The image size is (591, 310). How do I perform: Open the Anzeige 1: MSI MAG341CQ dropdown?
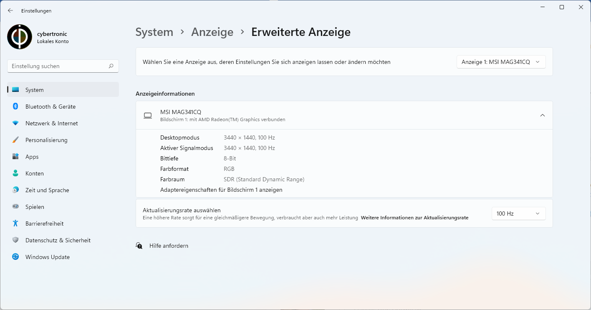pos(501,62)
